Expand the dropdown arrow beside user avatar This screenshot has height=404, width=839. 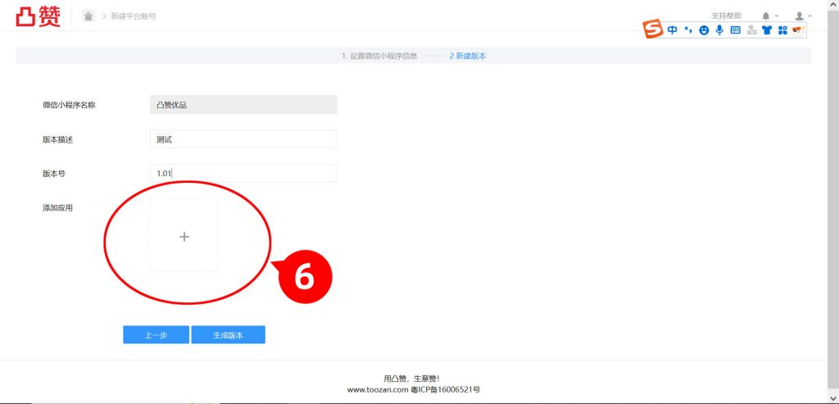(x=810, y=16)
